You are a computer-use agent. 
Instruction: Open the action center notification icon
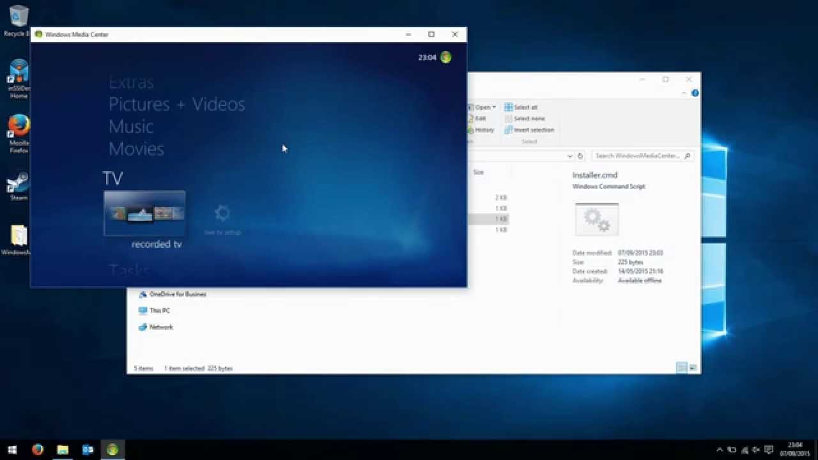[x=769, y=450]
